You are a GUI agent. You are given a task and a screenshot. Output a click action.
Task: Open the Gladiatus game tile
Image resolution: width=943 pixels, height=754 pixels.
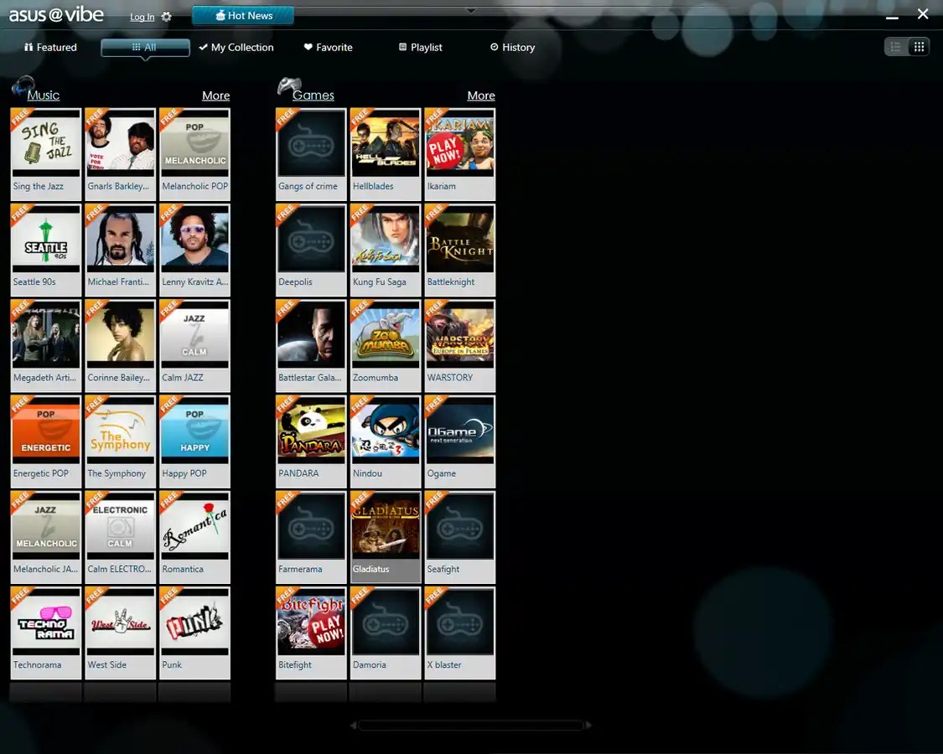pyautogui.click(x=386, y=536)
